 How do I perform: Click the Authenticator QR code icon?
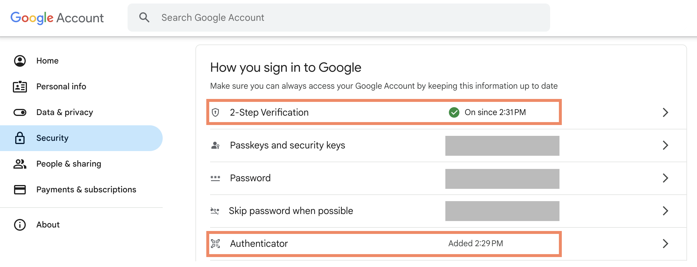tap(216, 244)
